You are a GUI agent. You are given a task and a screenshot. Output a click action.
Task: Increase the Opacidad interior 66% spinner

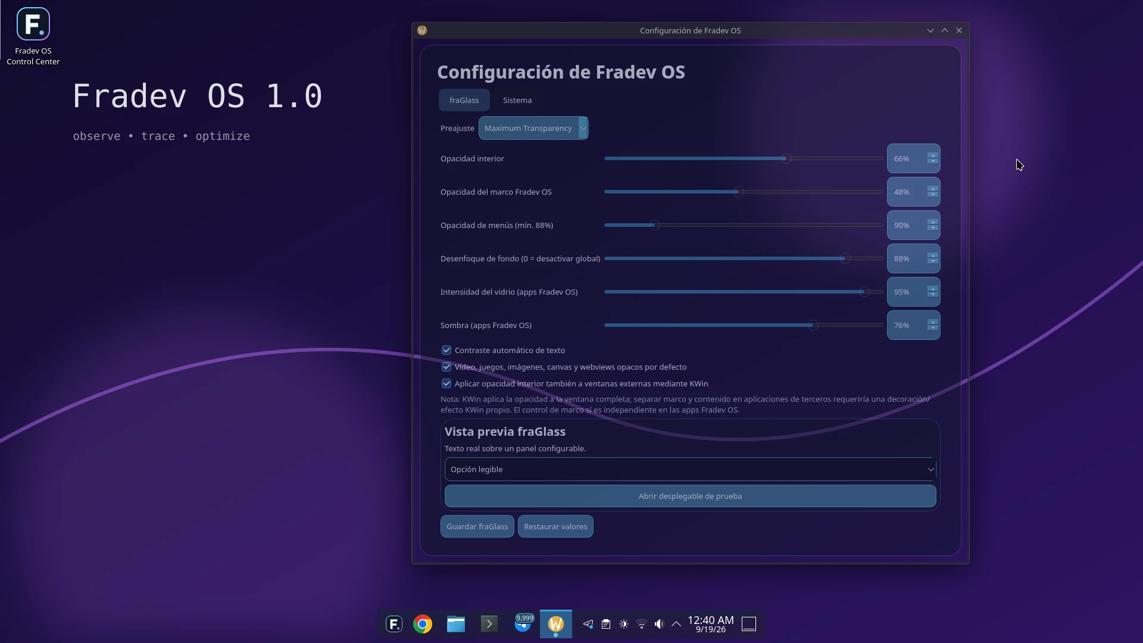click(x=933, y=155)
